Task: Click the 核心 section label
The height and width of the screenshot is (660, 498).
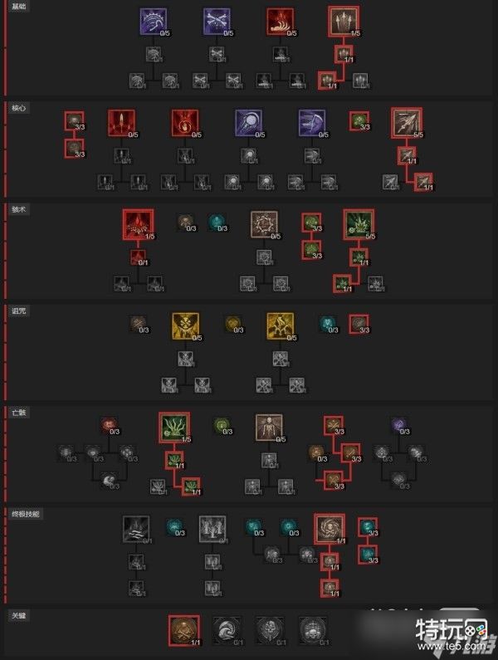Action: (x=19, y=108)
